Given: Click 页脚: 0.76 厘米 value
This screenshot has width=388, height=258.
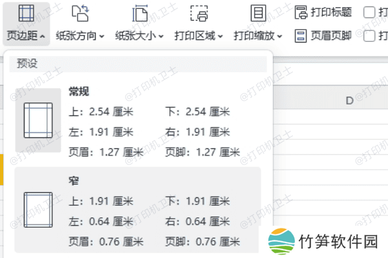Looking at the screenshot, I should [202, 242].
